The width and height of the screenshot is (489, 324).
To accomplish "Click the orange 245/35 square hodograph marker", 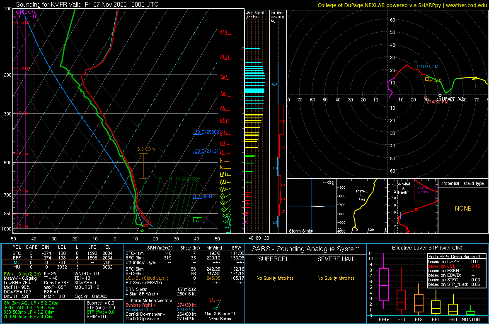I will 427,79.
